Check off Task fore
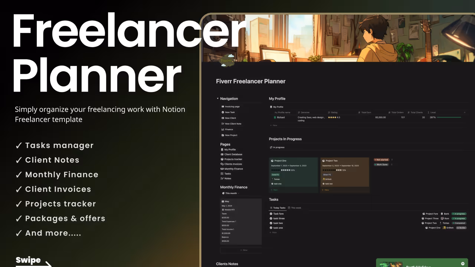The image size is (475, 267). pyautogui.click(x=271, y=214)
